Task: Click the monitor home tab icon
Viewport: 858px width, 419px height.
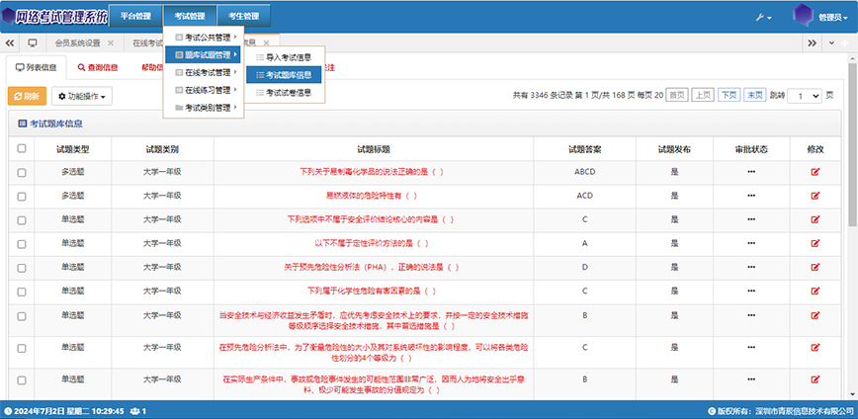Action: coord(33,43)
